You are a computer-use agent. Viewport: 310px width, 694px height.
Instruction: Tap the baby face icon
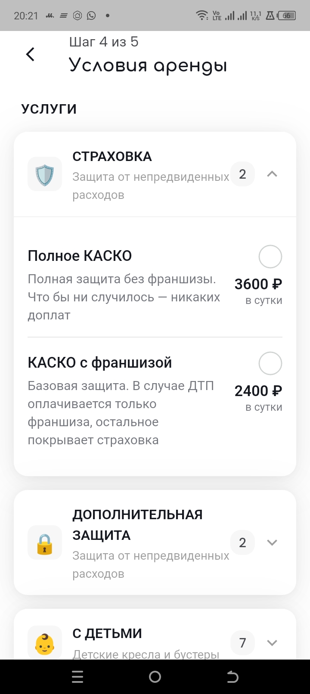tap(45, 642)
